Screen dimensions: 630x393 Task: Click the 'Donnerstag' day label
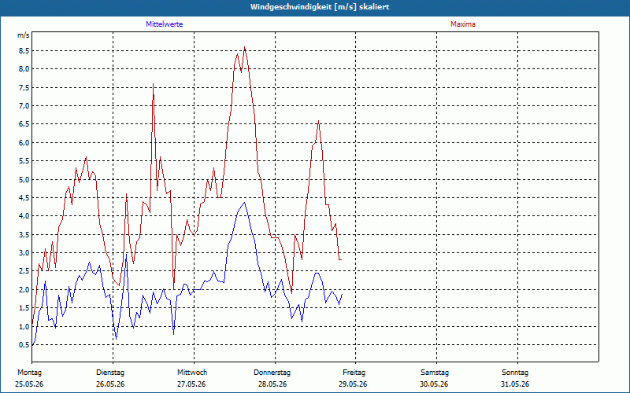pyautogui.click(x=272, y=373)
